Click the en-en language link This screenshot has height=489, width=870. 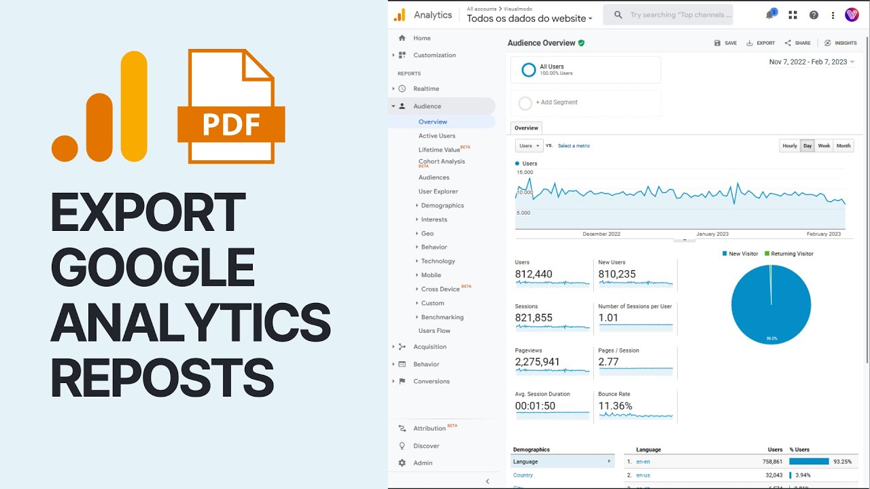click(643, 462)
